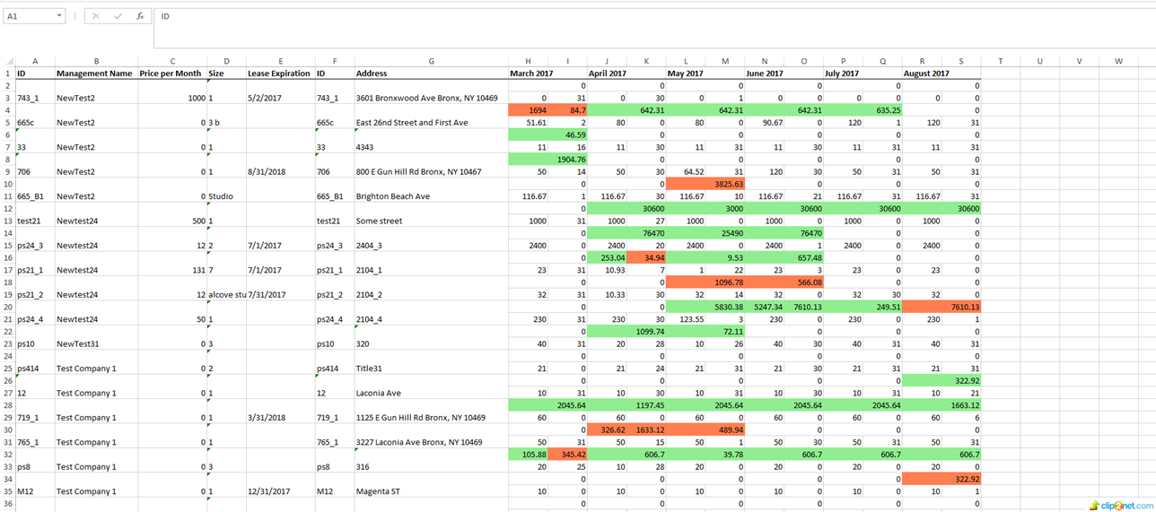The width and height of the screenshot is (1156, 512).
Task: Select the cell containing 'alcove stu'
Action: click(x=226, y=295)
